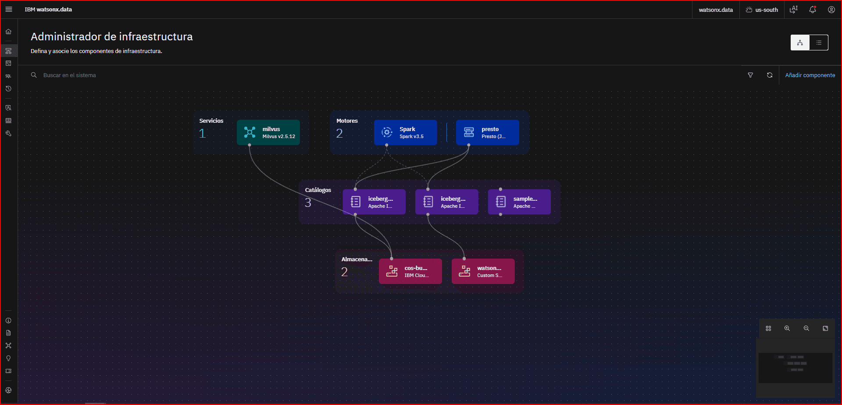Open the user profile avatar
The height and width of the screenshot is (405, 842).
(x=831, y=9)
